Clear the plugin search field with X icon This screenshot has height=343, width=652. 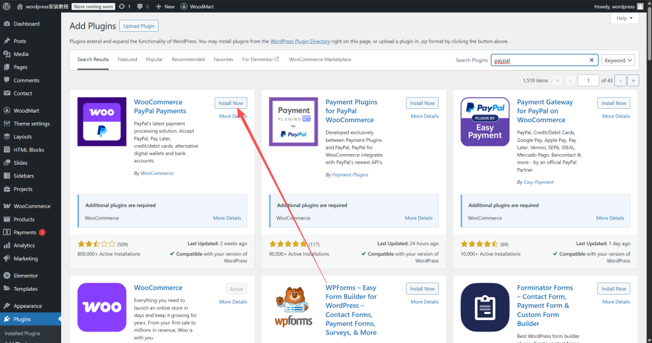[x=592, y=60]
